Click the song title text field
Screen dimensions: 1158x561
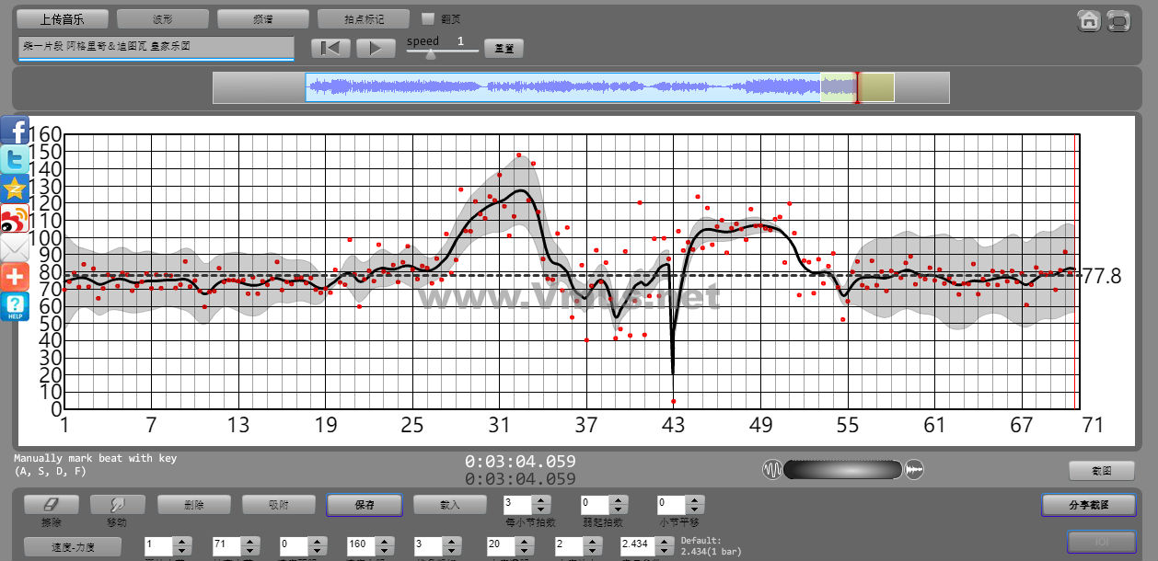pos(156,47)
